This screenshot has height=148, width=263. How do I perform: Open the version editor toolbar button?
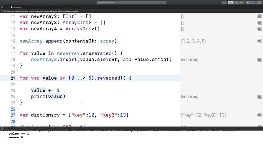click(x=242, y=2)
